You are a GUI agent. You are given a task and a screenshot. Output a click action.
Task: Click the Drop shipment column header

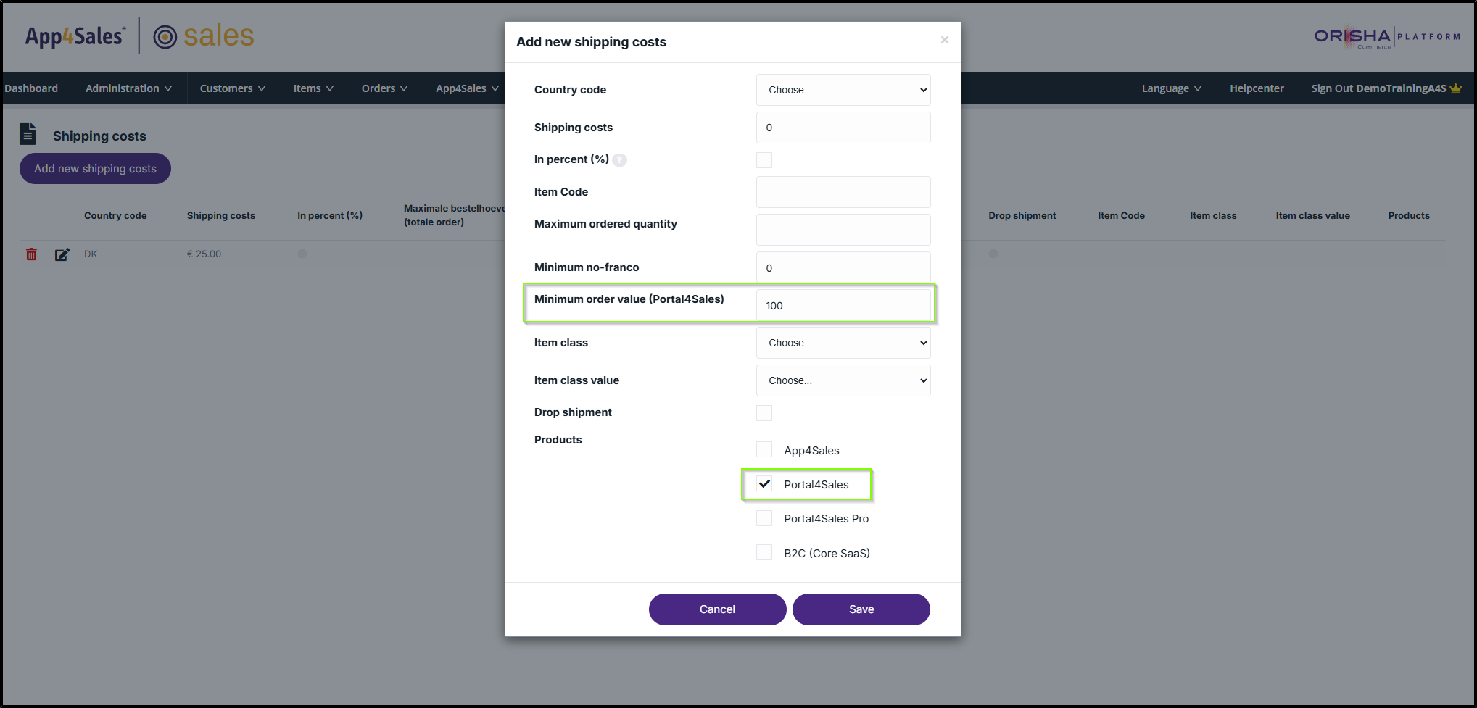click(x=1022, y=216)
